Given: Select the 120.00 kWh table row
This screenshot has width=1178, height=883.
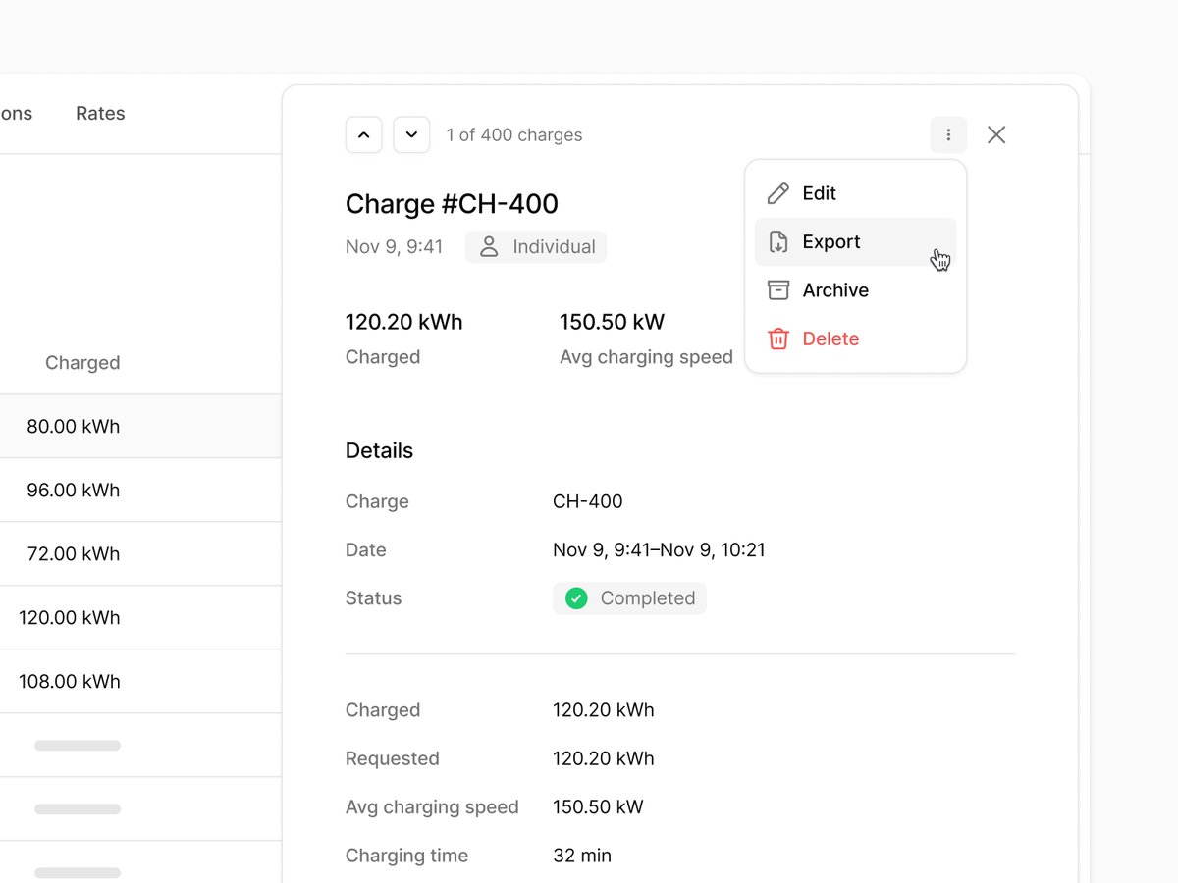Looking at the screenshot, I should pyautogui.click(x=140, y=617).
